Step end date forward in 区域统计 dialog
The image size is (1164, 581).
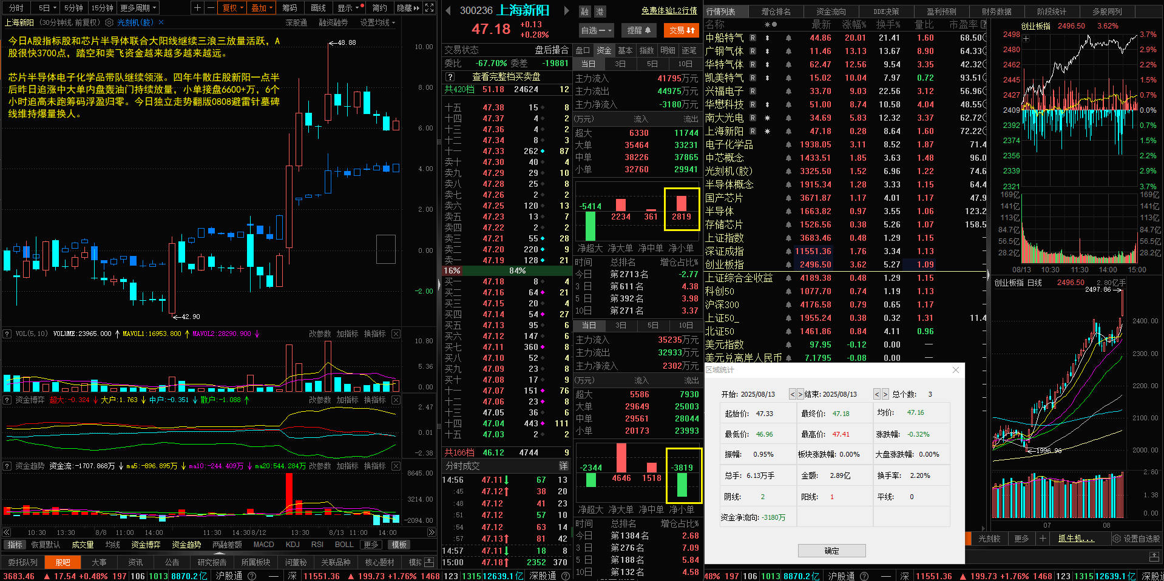tap(885, 394)
